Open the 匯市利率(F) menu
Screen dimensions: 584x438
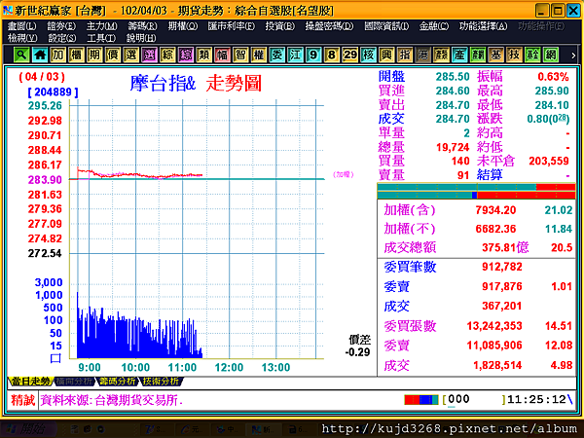tap(232, 26)
